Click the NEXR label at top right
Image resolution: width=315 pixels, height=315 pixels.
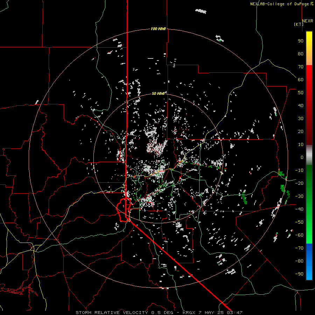point(308,21)
